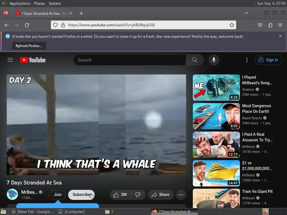Share the video using Share button
The width and height of the screenshot is (287, 215).
coord(160,195)
